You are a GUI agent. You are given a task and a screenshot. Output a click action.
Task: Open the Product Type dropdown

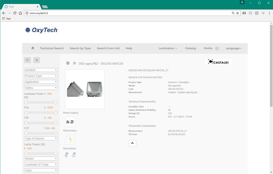(x=41, y=76)
